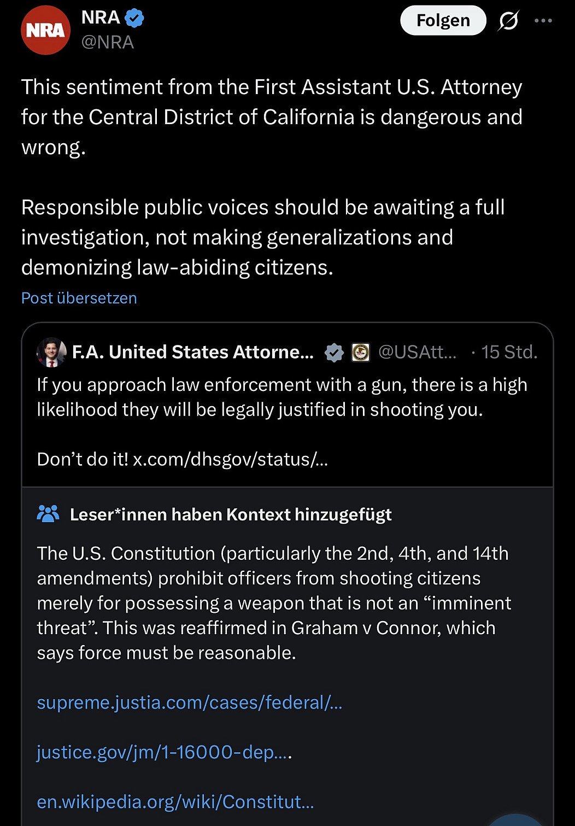Click the F.A. United States Attorney name

point(193,352)
